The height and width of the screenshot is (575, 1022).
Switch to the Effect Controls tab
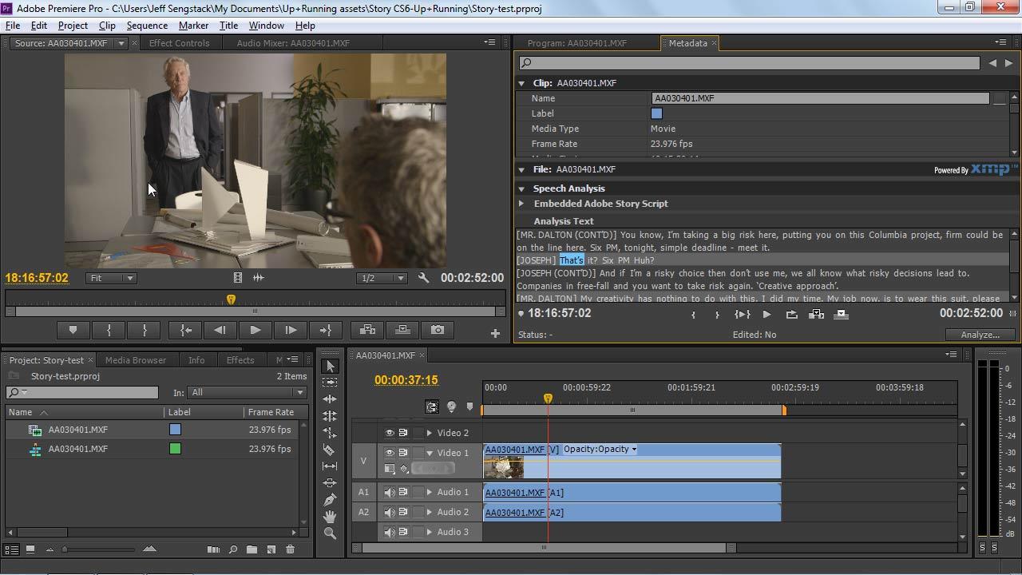(x=179, y=43)
